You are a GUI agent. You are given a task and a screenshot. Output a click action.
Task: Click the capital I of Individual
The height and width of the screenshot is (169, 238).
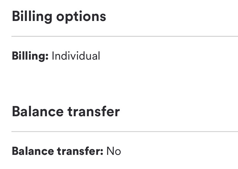(x=53, y=56)
